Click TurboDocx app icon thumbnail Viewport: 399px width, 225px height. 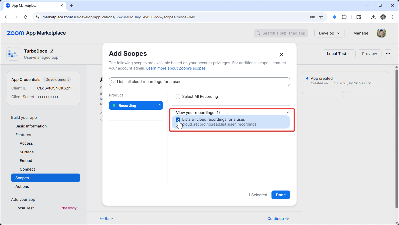(x=13, y=54)
